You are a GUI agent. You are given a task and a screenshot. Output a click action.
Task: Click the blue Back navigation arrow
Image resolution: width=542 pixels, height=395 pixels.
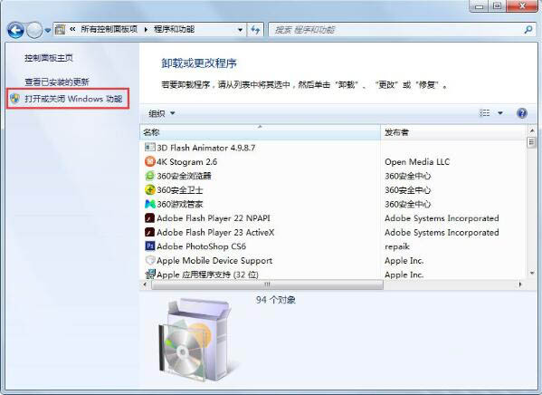click(x=15, y=30)
